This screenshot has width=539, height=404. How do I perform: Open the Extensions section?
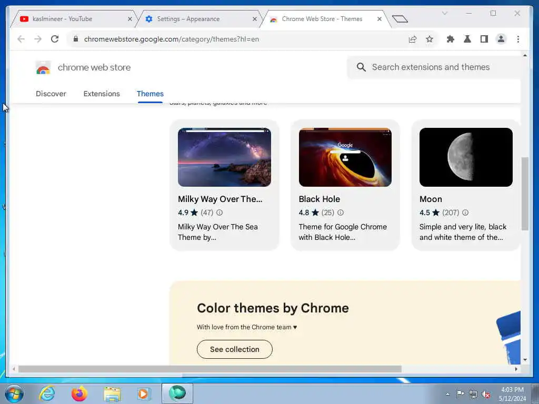click(102, 94)
